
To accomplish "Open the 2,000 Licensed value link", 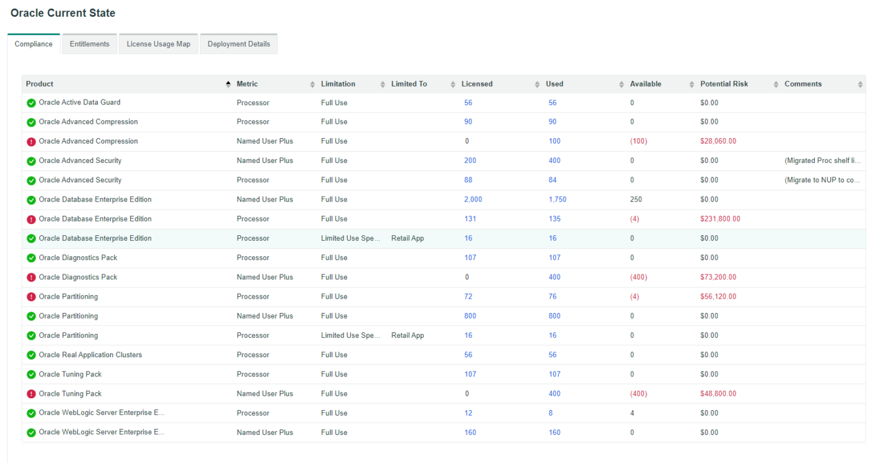I will pos(473,200).
